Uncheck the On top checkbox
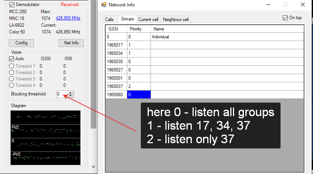The width and height of the screenshot is (313, 174). pyautogui.click(x=285, y=18)
